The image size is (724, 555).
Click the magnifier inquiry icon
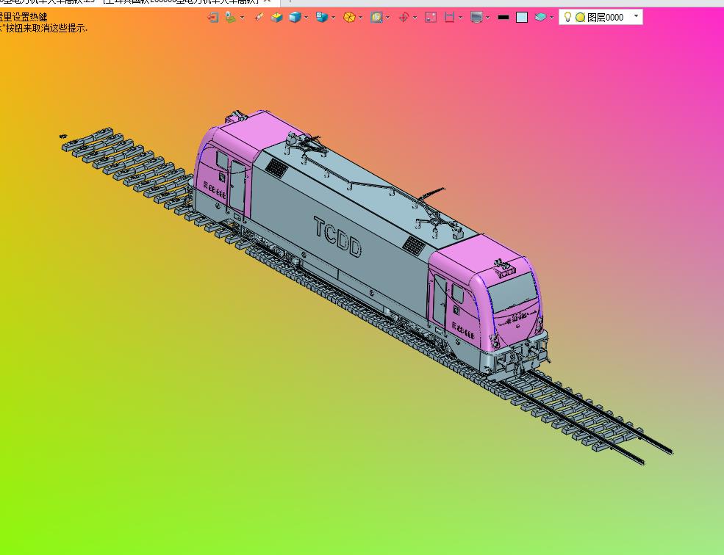[x=376, y=18]
